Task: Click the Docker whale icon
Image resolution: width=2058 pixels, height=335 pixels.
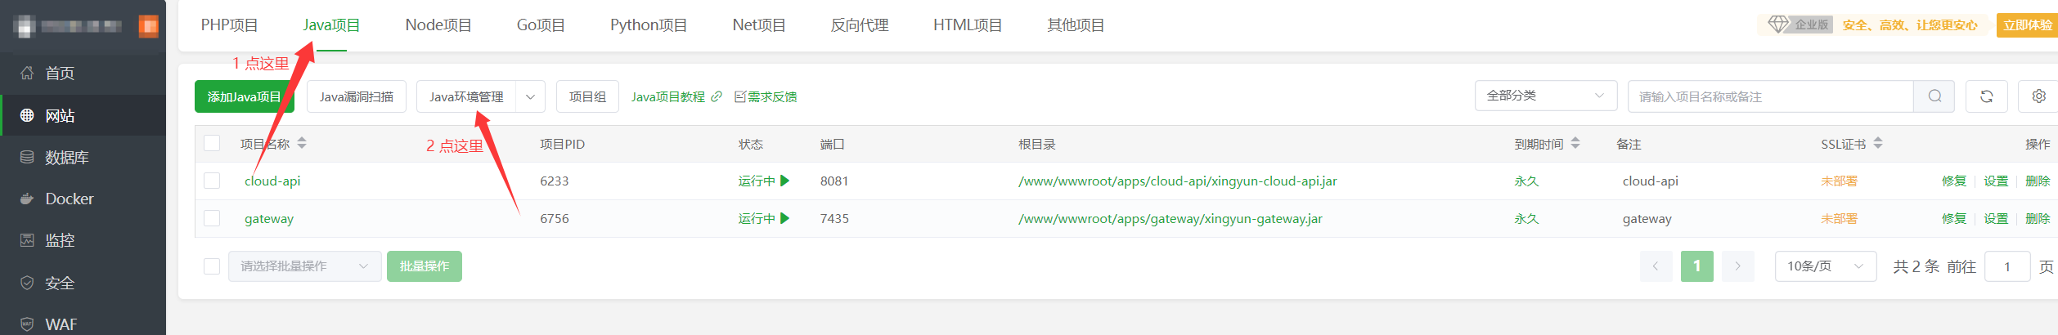Action: pyautogui.click(x=27, y=199)
